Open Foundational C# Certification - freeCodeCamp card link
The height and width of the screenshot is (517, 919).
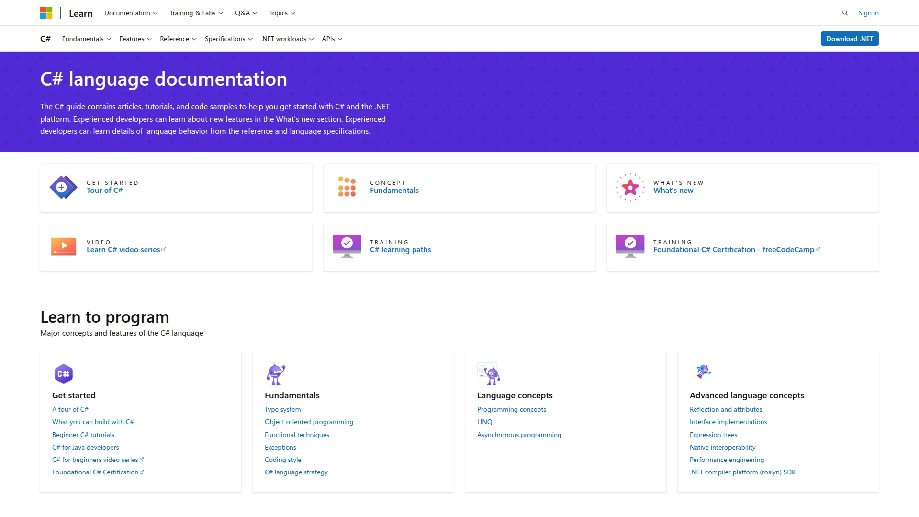click(737, 250)
